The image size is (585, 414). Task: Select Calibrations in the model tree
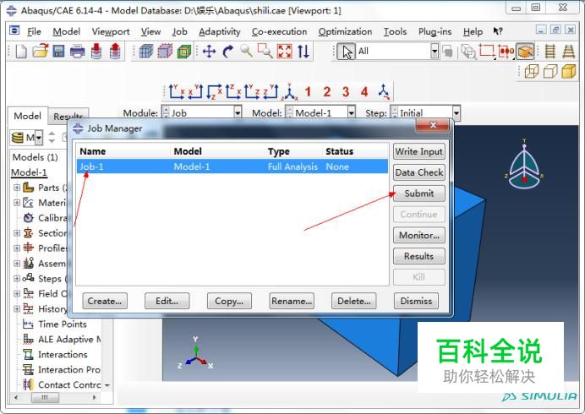(52, 218)
